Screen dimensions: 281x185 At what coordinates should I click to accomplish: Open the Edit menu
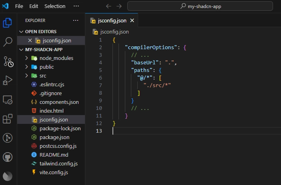pyautogui.click(x=34, y=6)
